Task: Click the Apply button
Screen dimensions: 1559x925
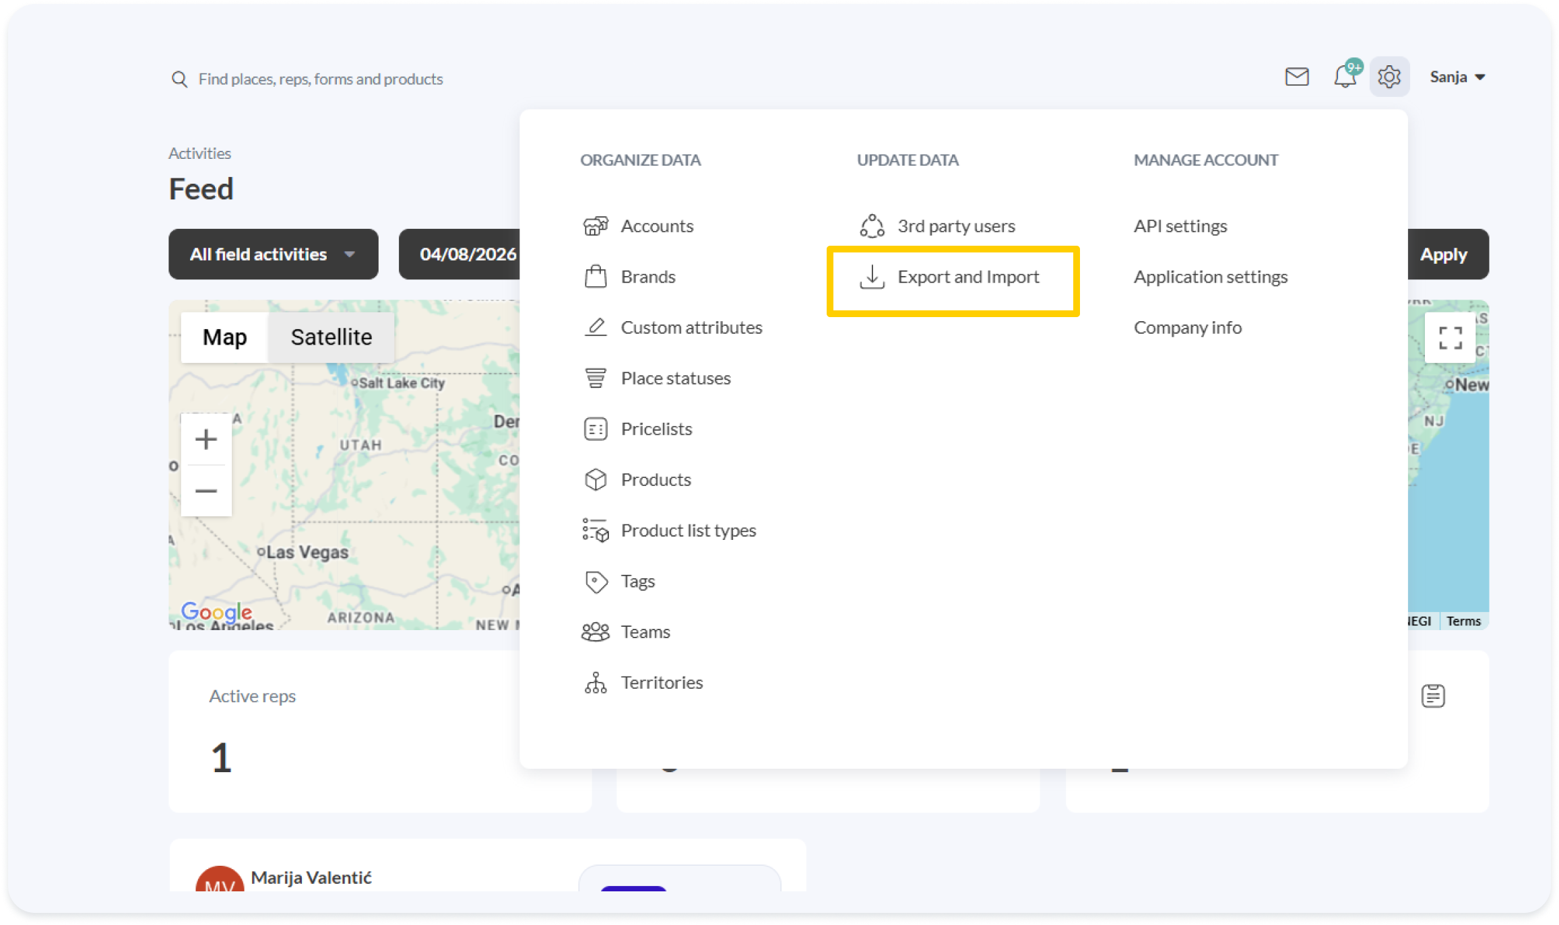Action: (1443, 254)
